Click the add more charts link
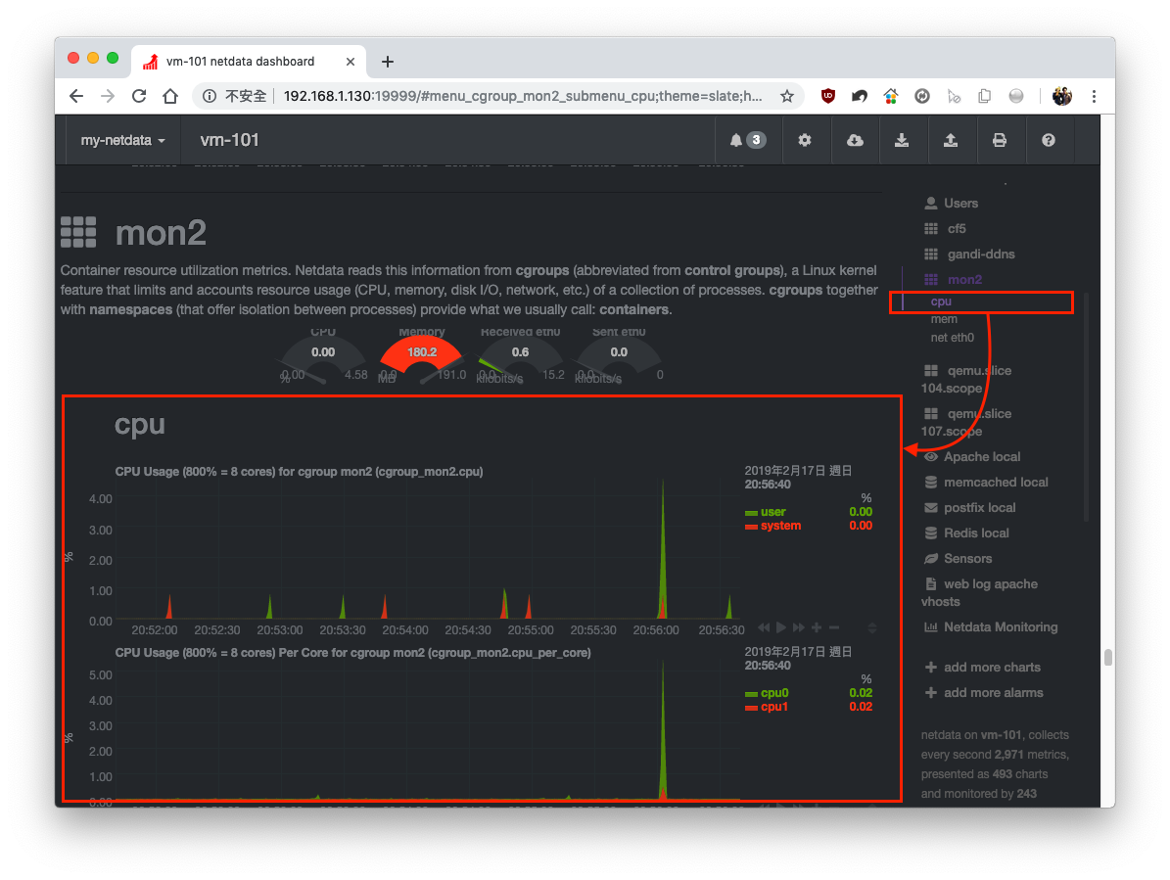 point(993,667)
